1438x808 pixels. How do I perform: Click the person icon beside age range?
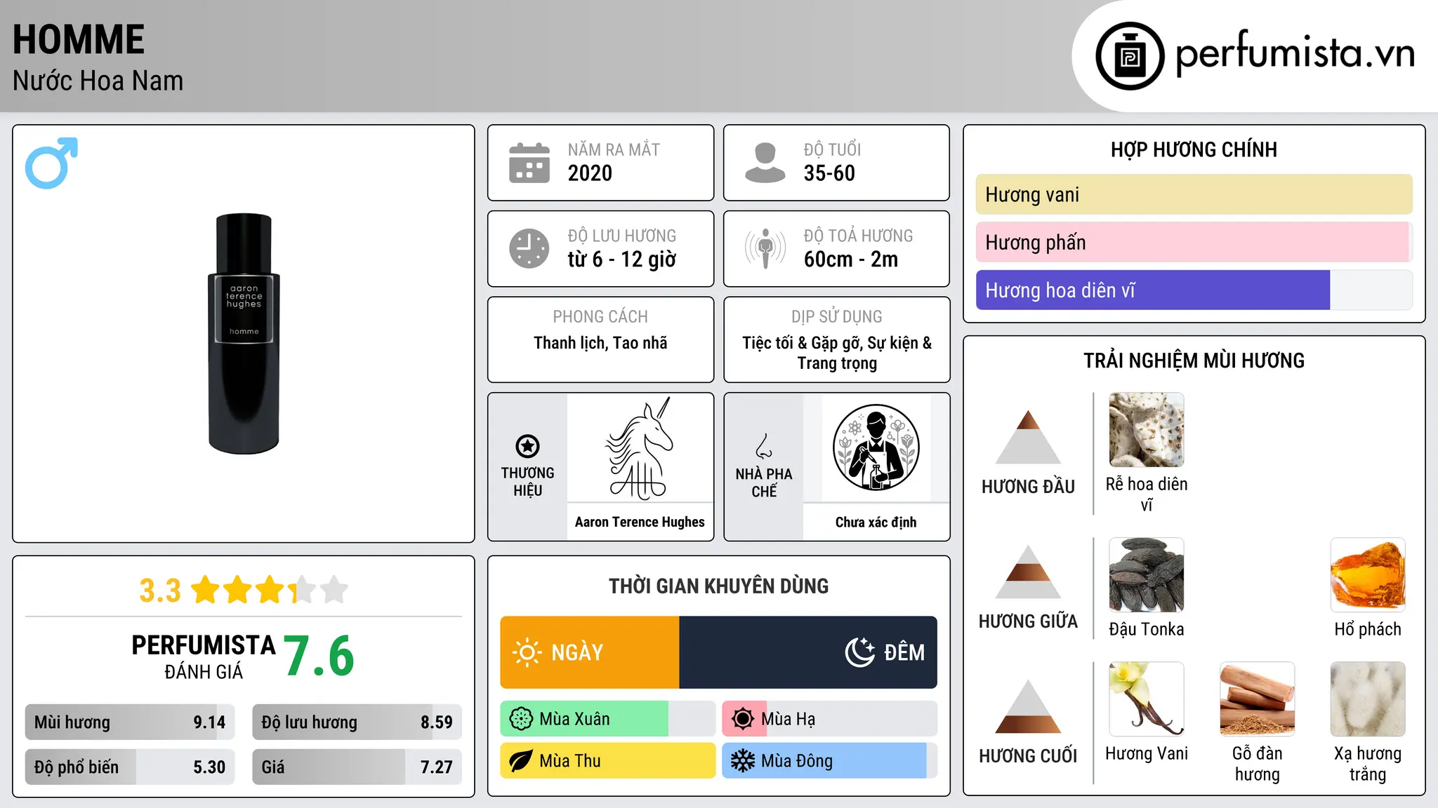(x=765, y=163)
